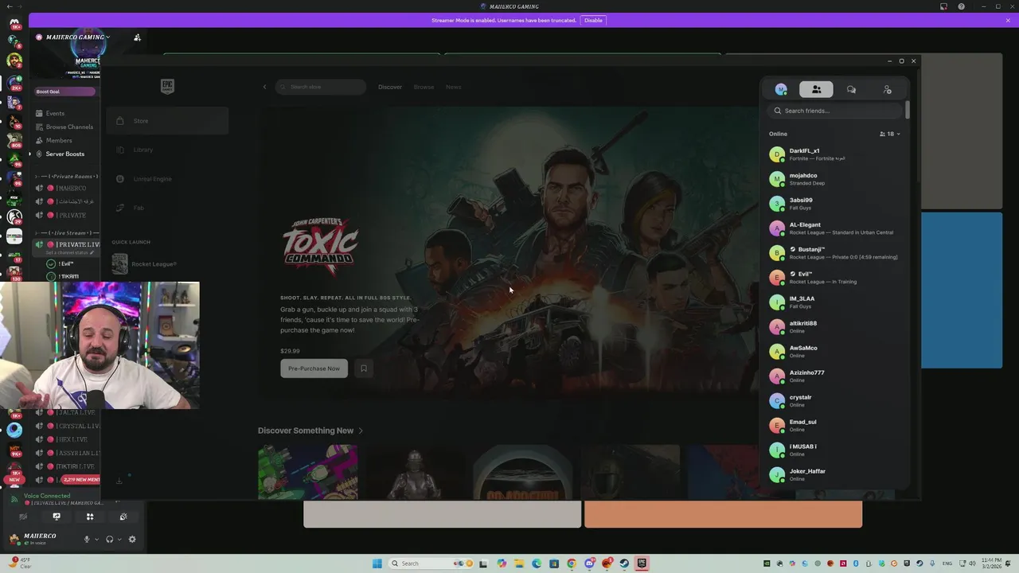Join the | MAHERCO voice channel

[x=67, y=189]
